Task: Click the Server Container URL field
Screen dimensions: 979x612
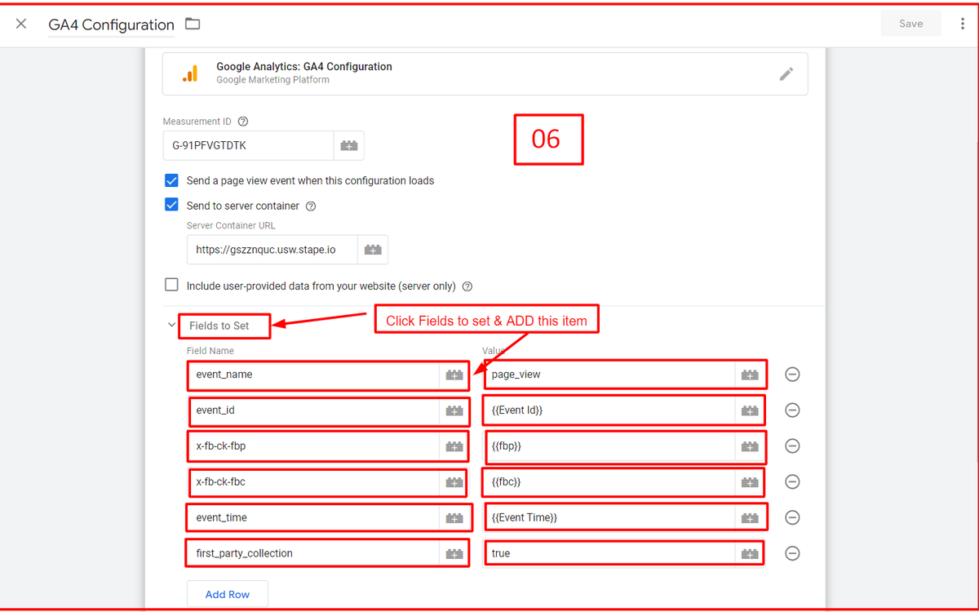Action: click(272, 250)
